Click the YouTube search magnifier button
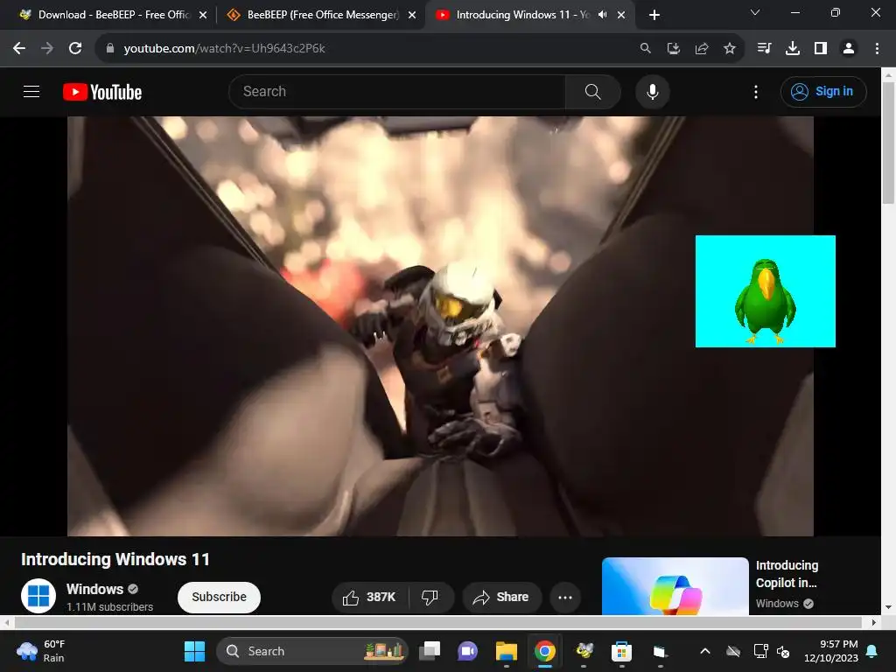896x672 pixels. (x=592, y=91)
